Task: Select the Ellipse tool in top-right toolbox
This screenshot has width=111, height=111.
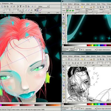Action: 64,36
